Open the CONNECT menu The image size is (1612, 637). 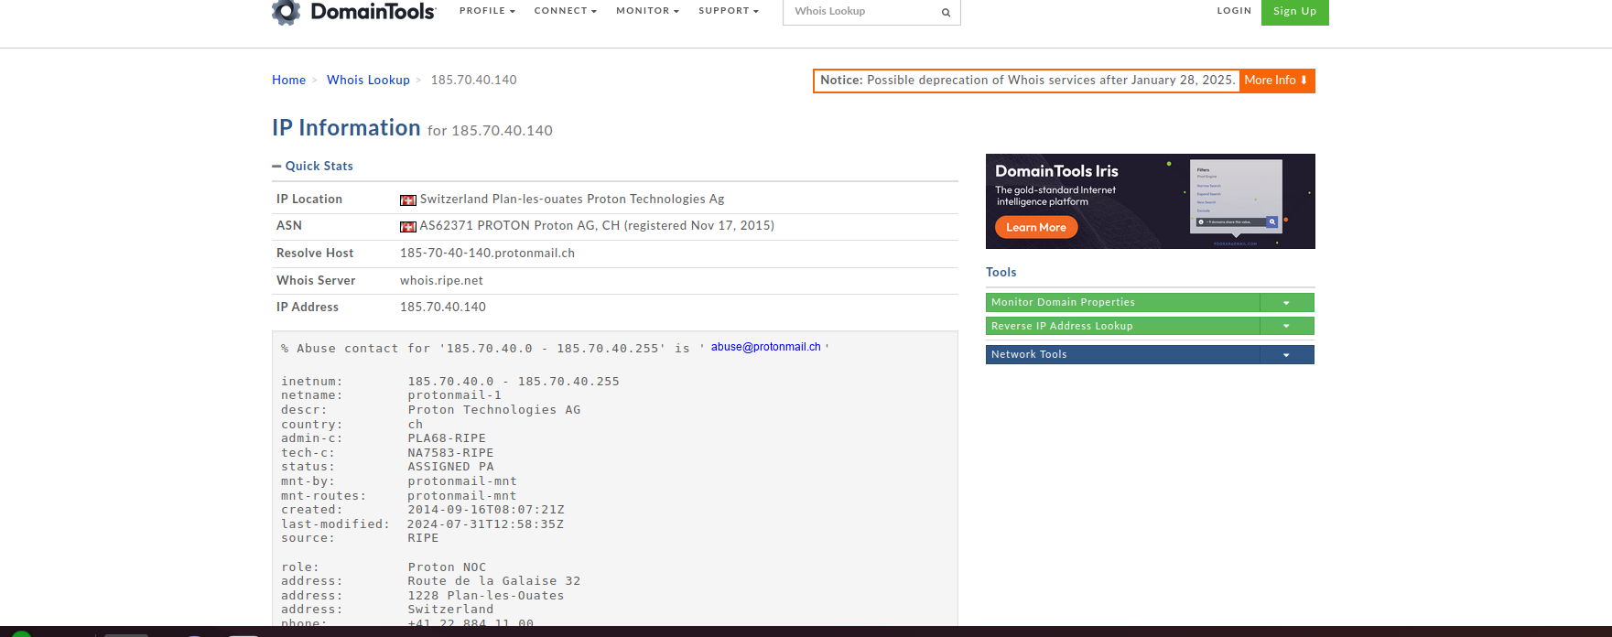[x=565, y=11]
